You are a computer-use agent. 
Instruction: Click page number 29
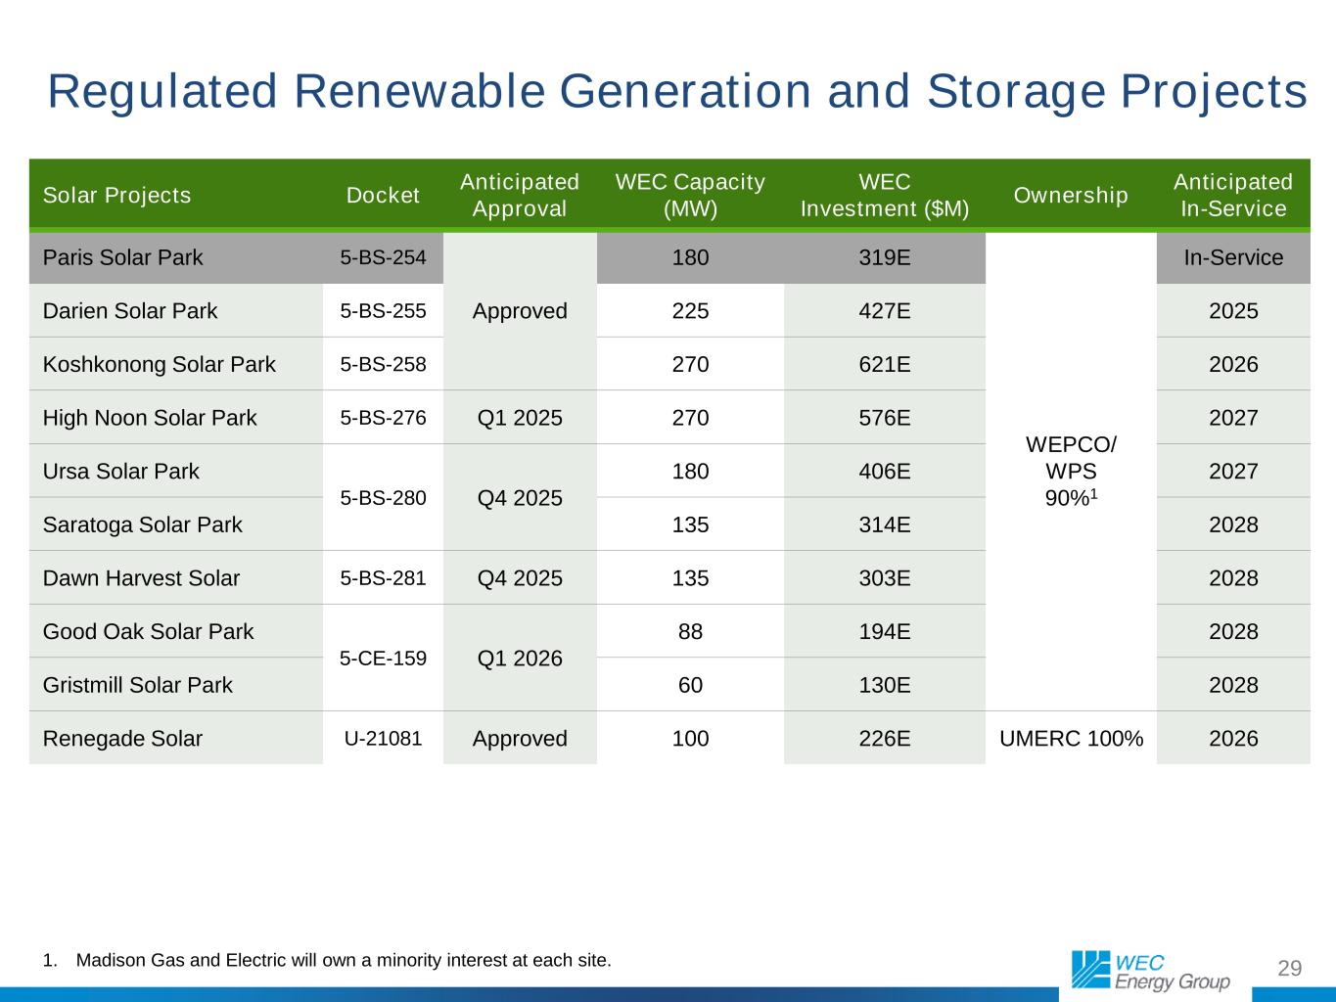tap(1291, 969)
